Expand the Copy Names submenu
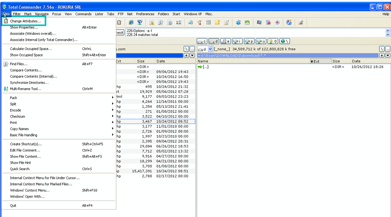The image size is (391, 217). [x=59, y=129]
